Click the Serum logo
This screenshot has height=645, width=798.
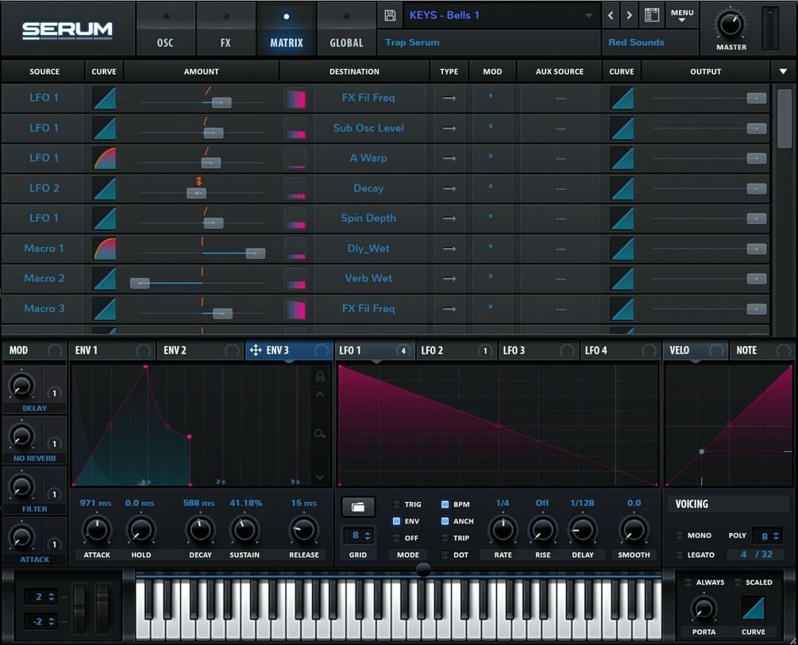[x=67, y=30]
